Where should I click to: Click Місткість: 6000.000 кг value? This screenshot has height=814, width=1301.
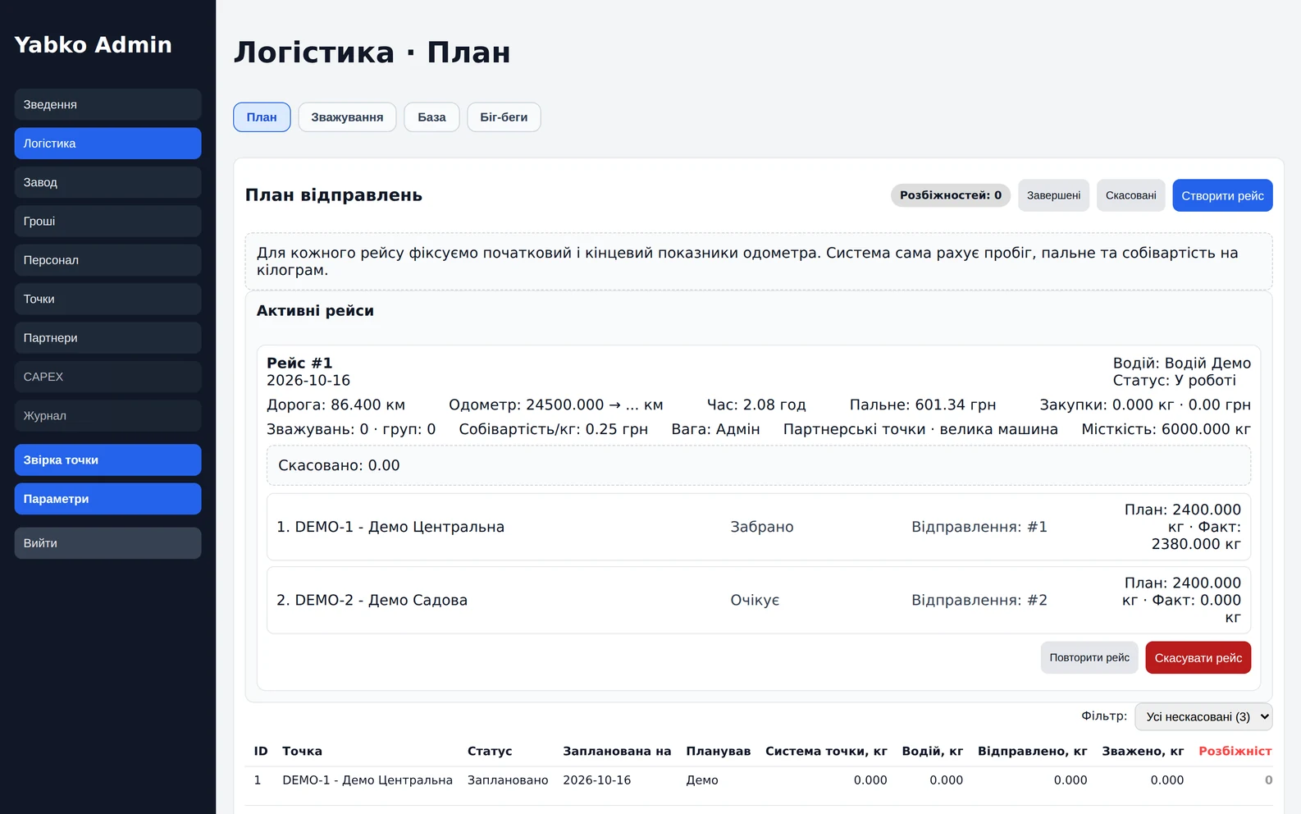point(1166,429)
